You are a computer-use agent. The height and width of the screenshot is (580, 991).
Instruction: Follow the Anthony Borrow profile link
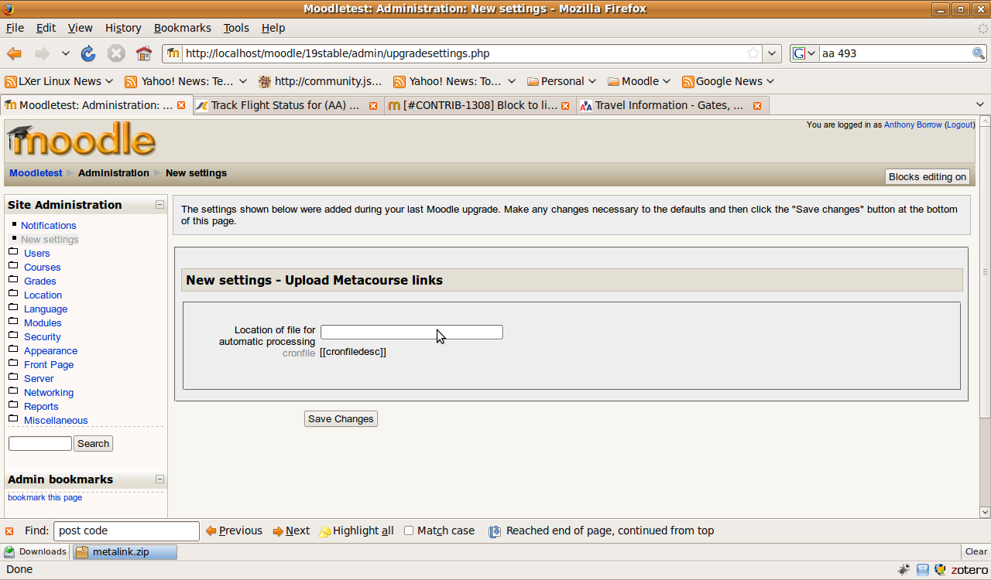pos(913,125)
